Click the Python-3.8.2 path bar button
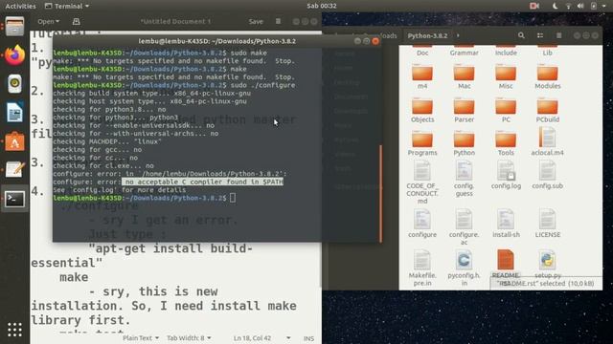 click(427, 35)
